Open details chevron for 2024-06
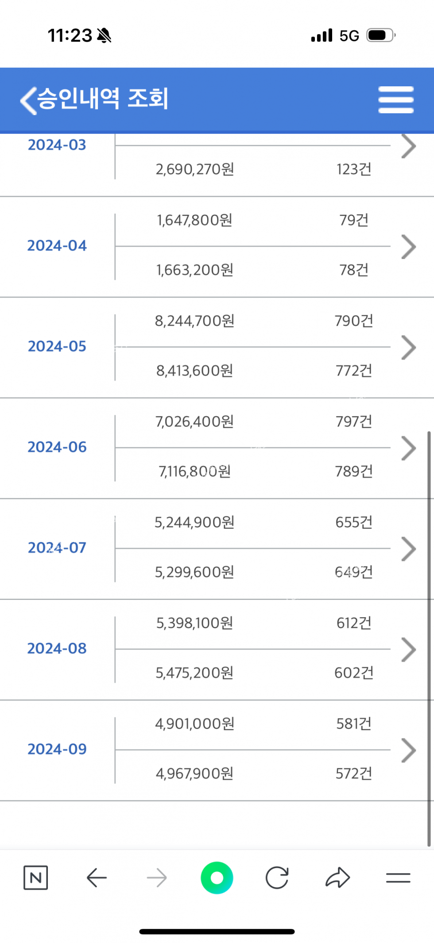Image resolution: width=434 pixels, height=943 pixels. (408, 448)
